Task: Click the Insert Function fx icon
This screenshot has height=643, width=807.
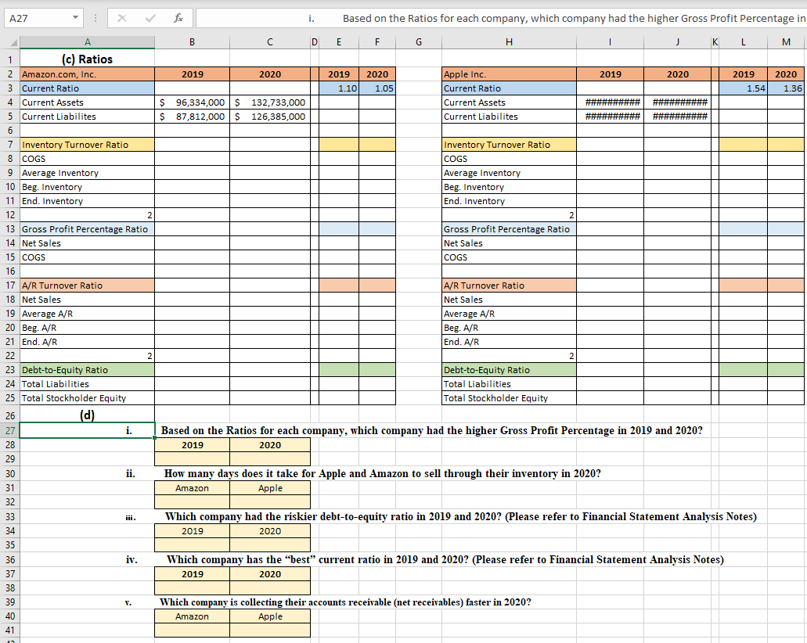Action: (x=178, y=18)
